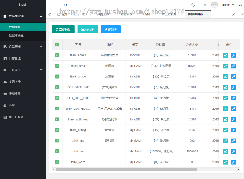This screenshot has height=179, width=244.
Task: Click the tag note icon in header
Action: tap(193, 5)
